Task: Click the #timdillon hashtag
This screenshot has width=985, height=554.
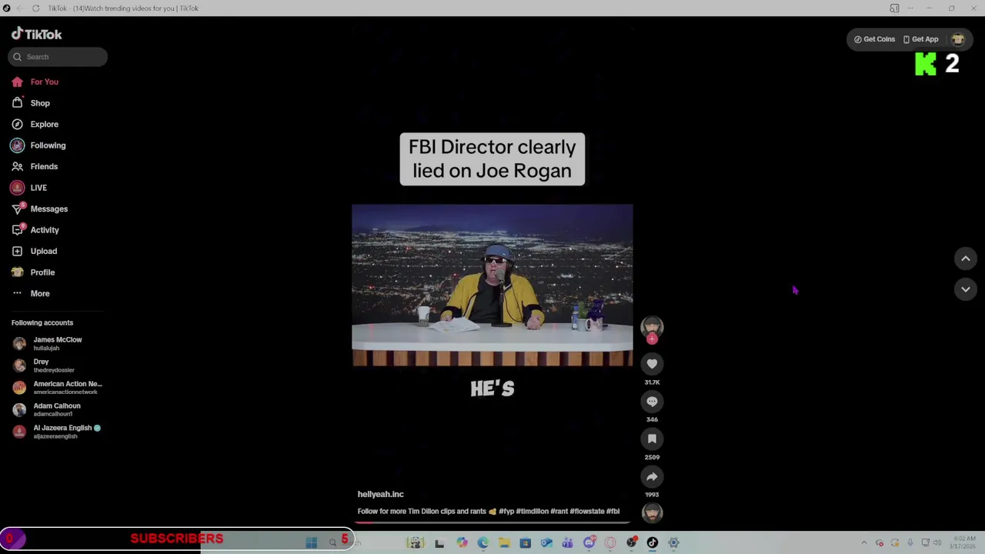Action: click(x=532, y=511)
